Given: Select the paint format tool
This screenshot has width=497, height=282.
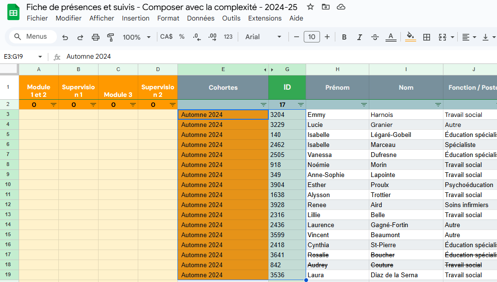Looking at the screenshot, I should click(x=110, y=37).
